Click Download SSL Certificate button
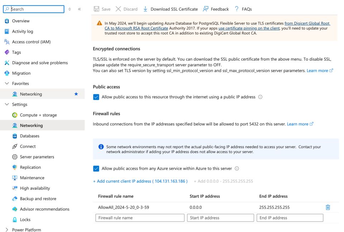 pyautogui.click(x=170, y=9)
